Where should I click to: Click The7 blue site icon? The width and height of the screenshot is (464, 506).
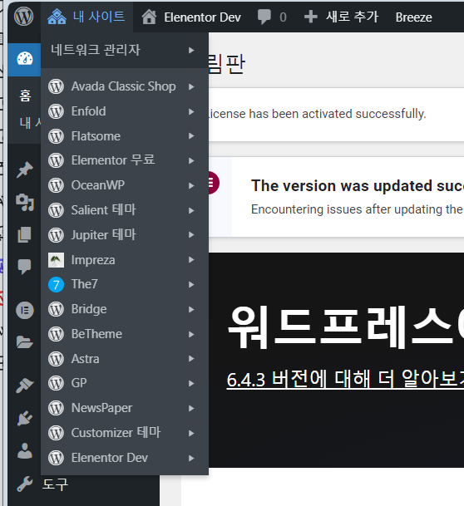(x=57, y=285)
